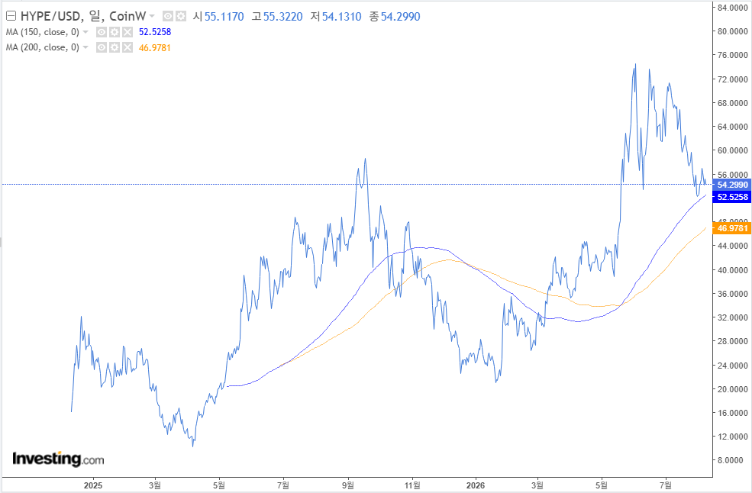Click the 40.0000 price axis label
Image resolution: width=752 pixels, height=493 pixels.
point(732,270)
